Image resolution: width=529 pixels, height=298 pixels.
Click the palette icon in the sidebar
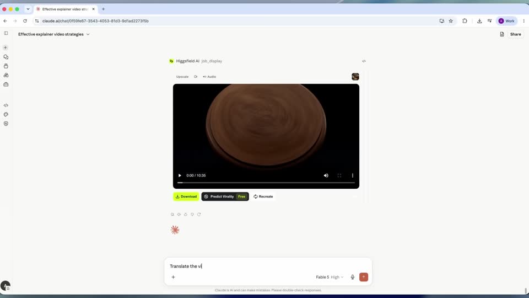coord(6,115)
